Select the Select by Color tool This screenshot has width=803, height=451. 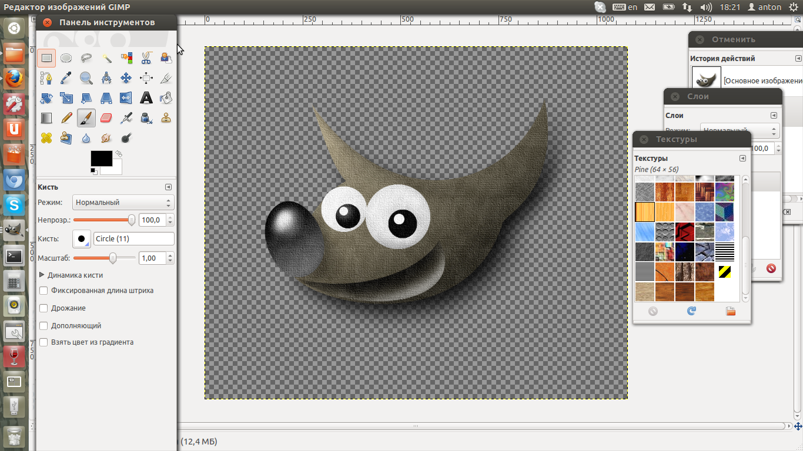pos(126,58)
